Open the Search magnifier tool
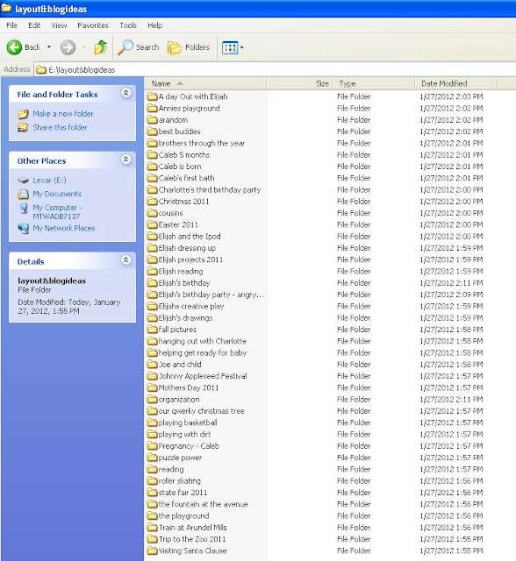Image resolution: width=516 pixels, height=561 pixels. click(x=125, y=47)
